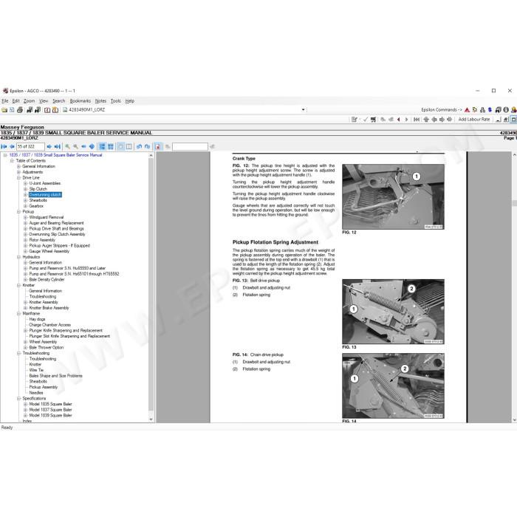517x517 pixels.
Task: Click the network hierarchy Epsilon icon
Action: (x=483, y=110)
